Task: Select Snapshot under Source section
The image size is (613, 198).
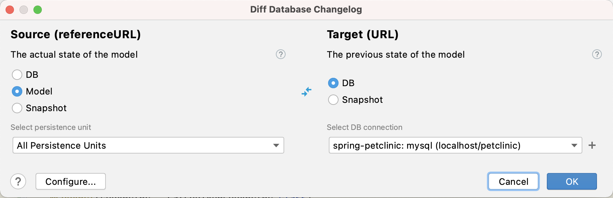Action: (x=17, y=108)
